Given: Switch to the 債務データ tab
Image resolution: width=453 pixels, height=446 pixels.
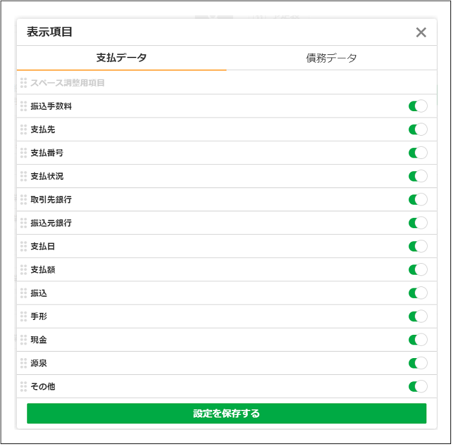Looking at the screenshot, I should (331, 58).
